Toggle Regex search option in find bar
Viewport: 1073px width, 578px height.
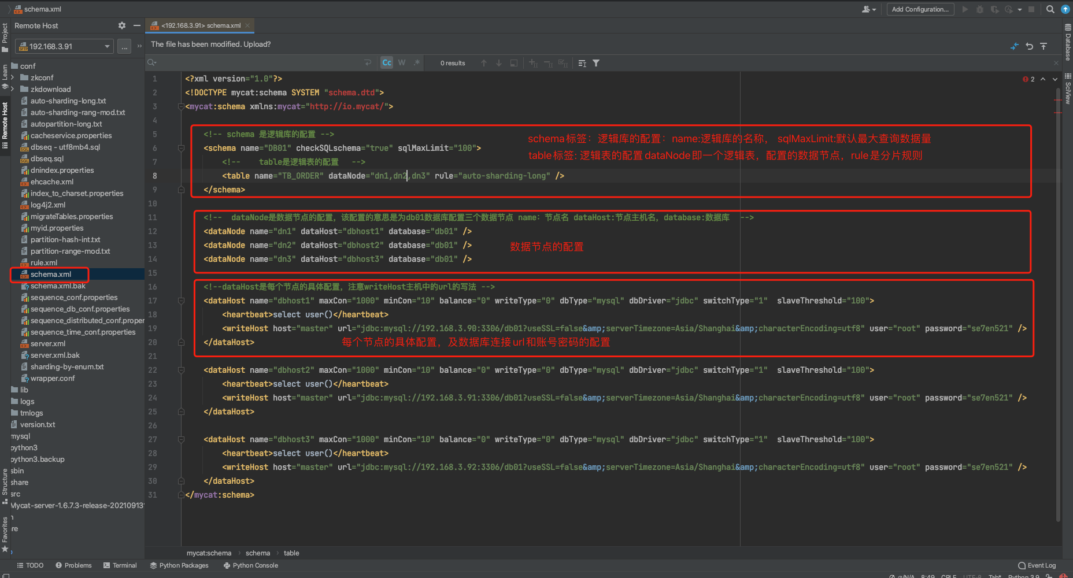[417, 63]
